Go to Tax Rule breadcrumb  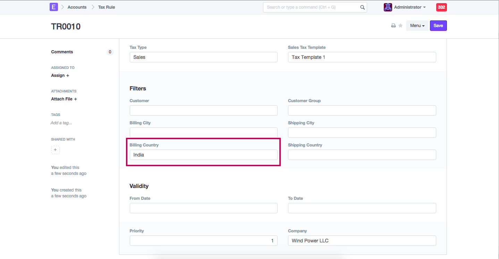107,7
